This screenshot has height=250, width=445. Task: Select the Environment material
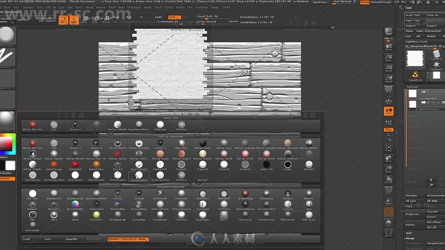pyautogui.click(x=32, y=226)
